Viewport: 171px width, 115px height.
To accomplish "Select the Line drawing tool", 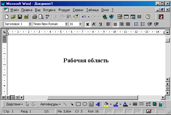I will point(65,104).
